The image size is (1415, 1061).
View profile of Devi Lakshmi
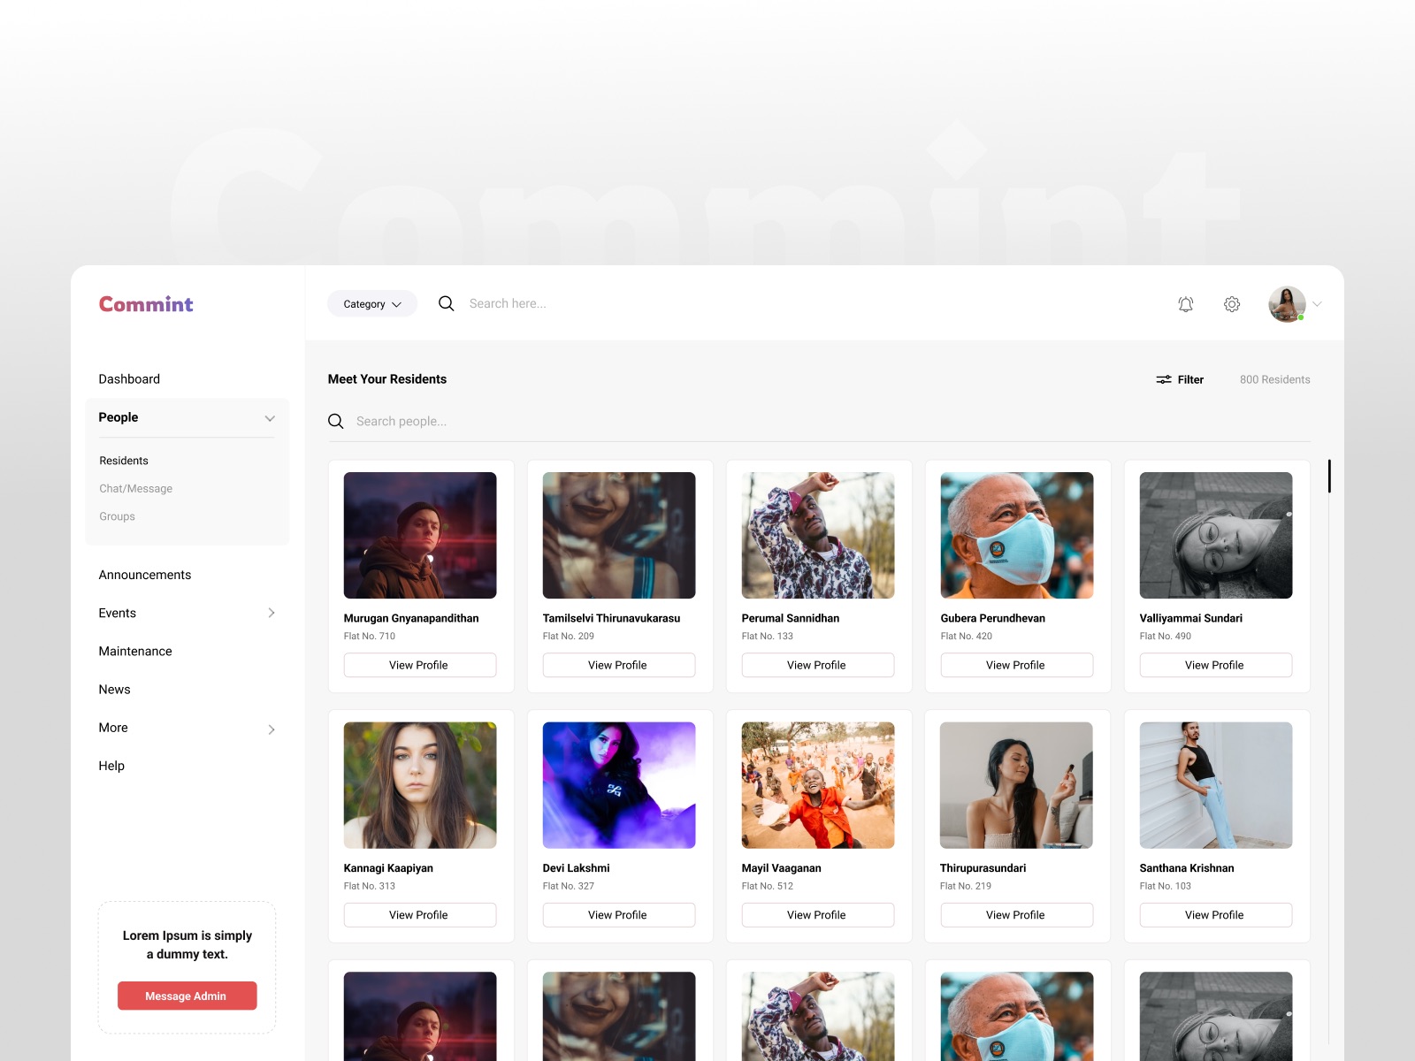pyautogui.click(x=618, y=915)
